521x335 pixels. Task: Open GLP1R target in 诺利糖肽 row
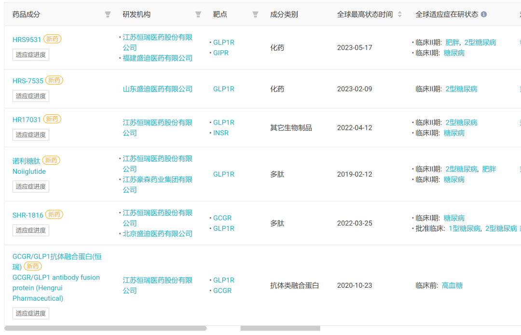coord(224,174)
